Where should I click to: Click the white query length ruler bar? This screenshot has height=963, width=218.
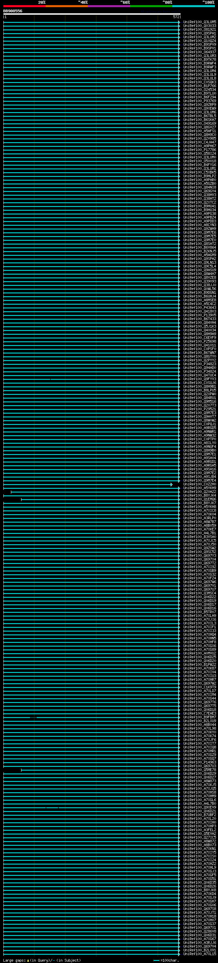92,14
